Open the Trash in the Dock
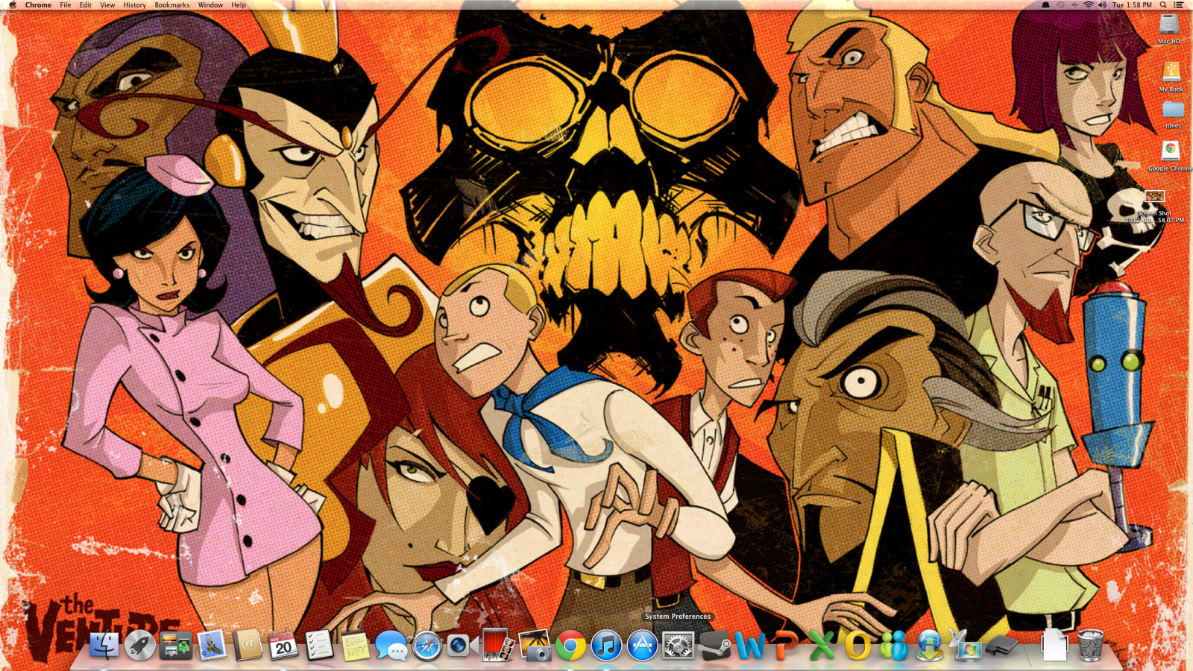1193x671 pixels. pos(1090,646)
